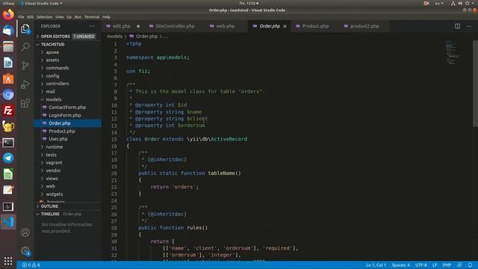Open the Run and Debug view
Viewport: 478px width, 269px height.
[25, 84]
